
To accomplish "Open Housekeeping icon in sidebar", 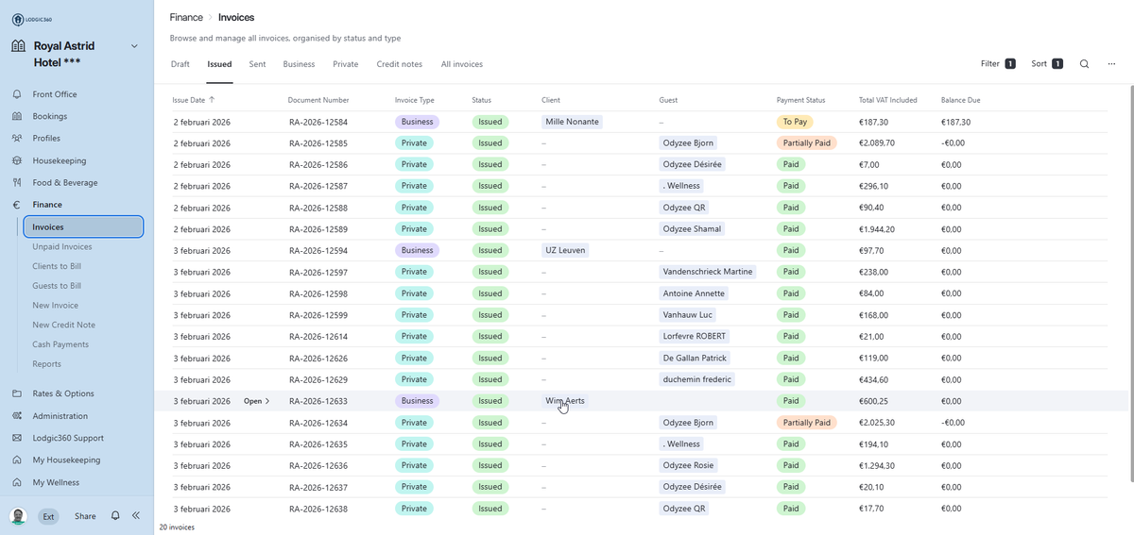I will (x=17, y=160).
